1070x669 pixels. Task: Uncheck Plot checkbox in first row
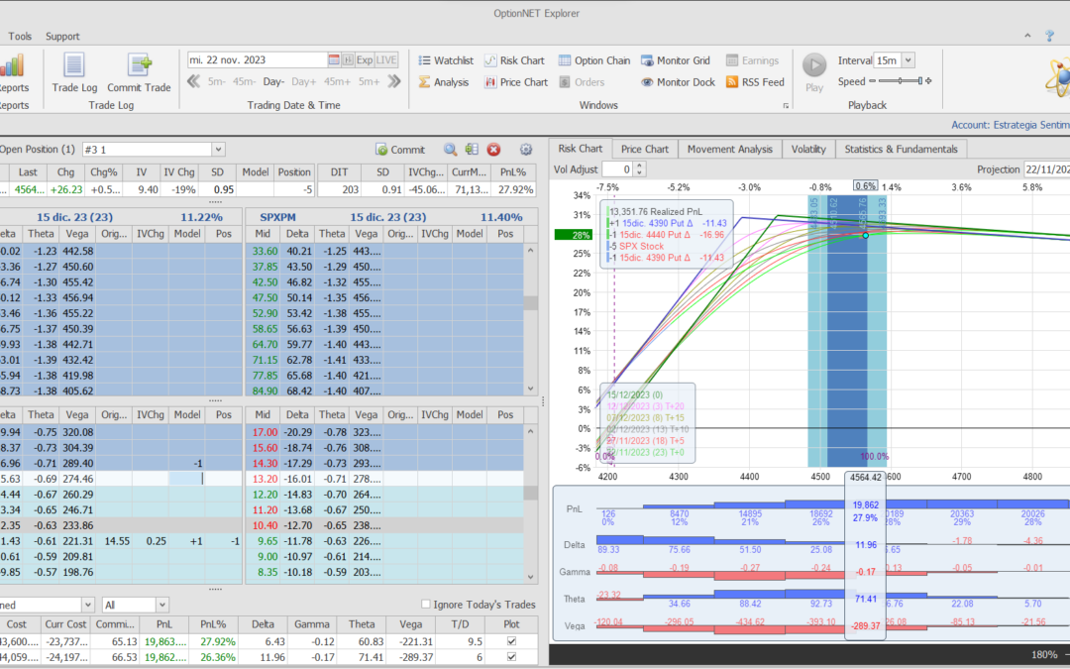coord(510,641)
